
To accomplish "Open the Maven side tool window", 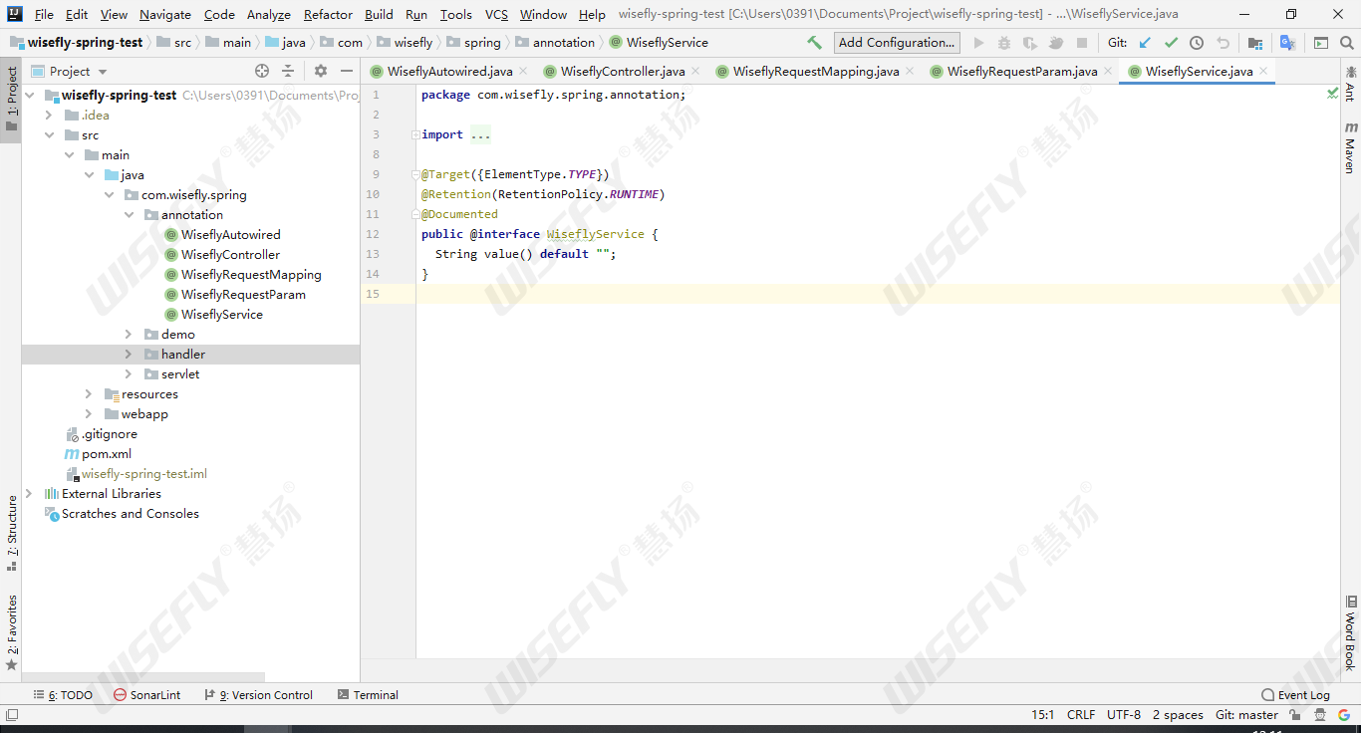I will pos(1351,147).
